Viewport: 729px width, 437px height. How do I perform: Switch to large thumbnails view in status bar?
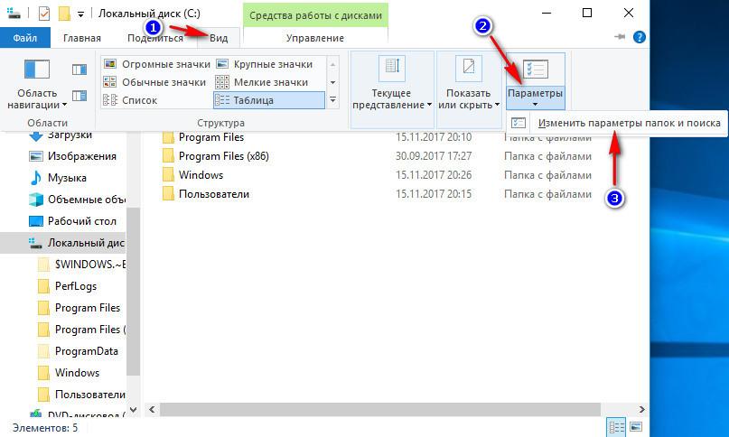(636, 427)
